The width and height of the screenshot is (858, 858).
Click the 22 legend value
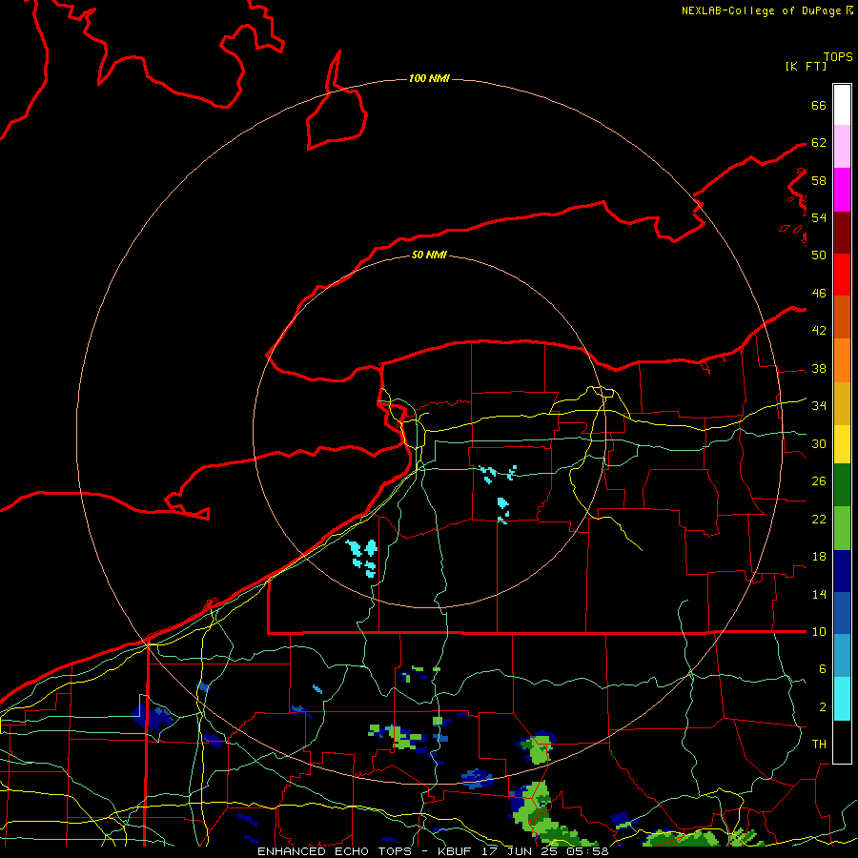pyautogui.click(x=819, y=519)
